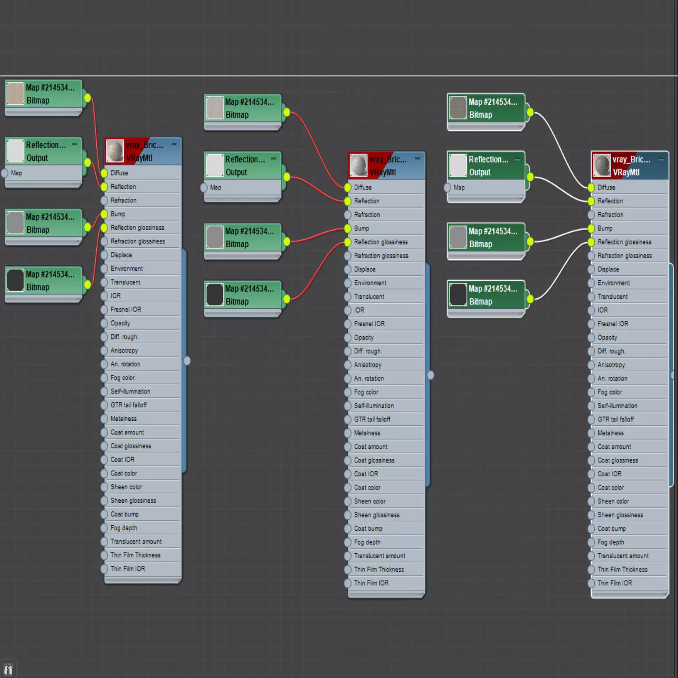
Task: Click the Reflection glossiness socket on the middle VRayMtl
Action: [x=347, y=242]
